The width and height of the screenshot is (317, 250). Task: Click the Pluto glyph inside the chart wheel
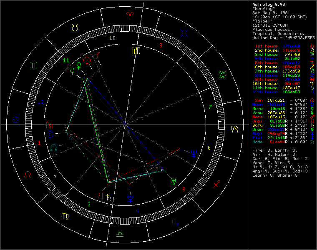pyautogui.click(x=131, y=199)
